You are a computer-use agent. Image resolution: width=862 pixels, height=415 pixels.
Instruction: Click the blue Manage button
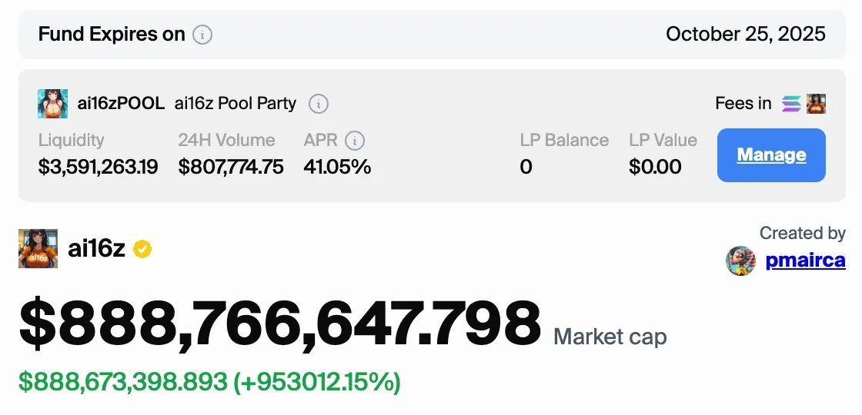[x=771, y=154]
